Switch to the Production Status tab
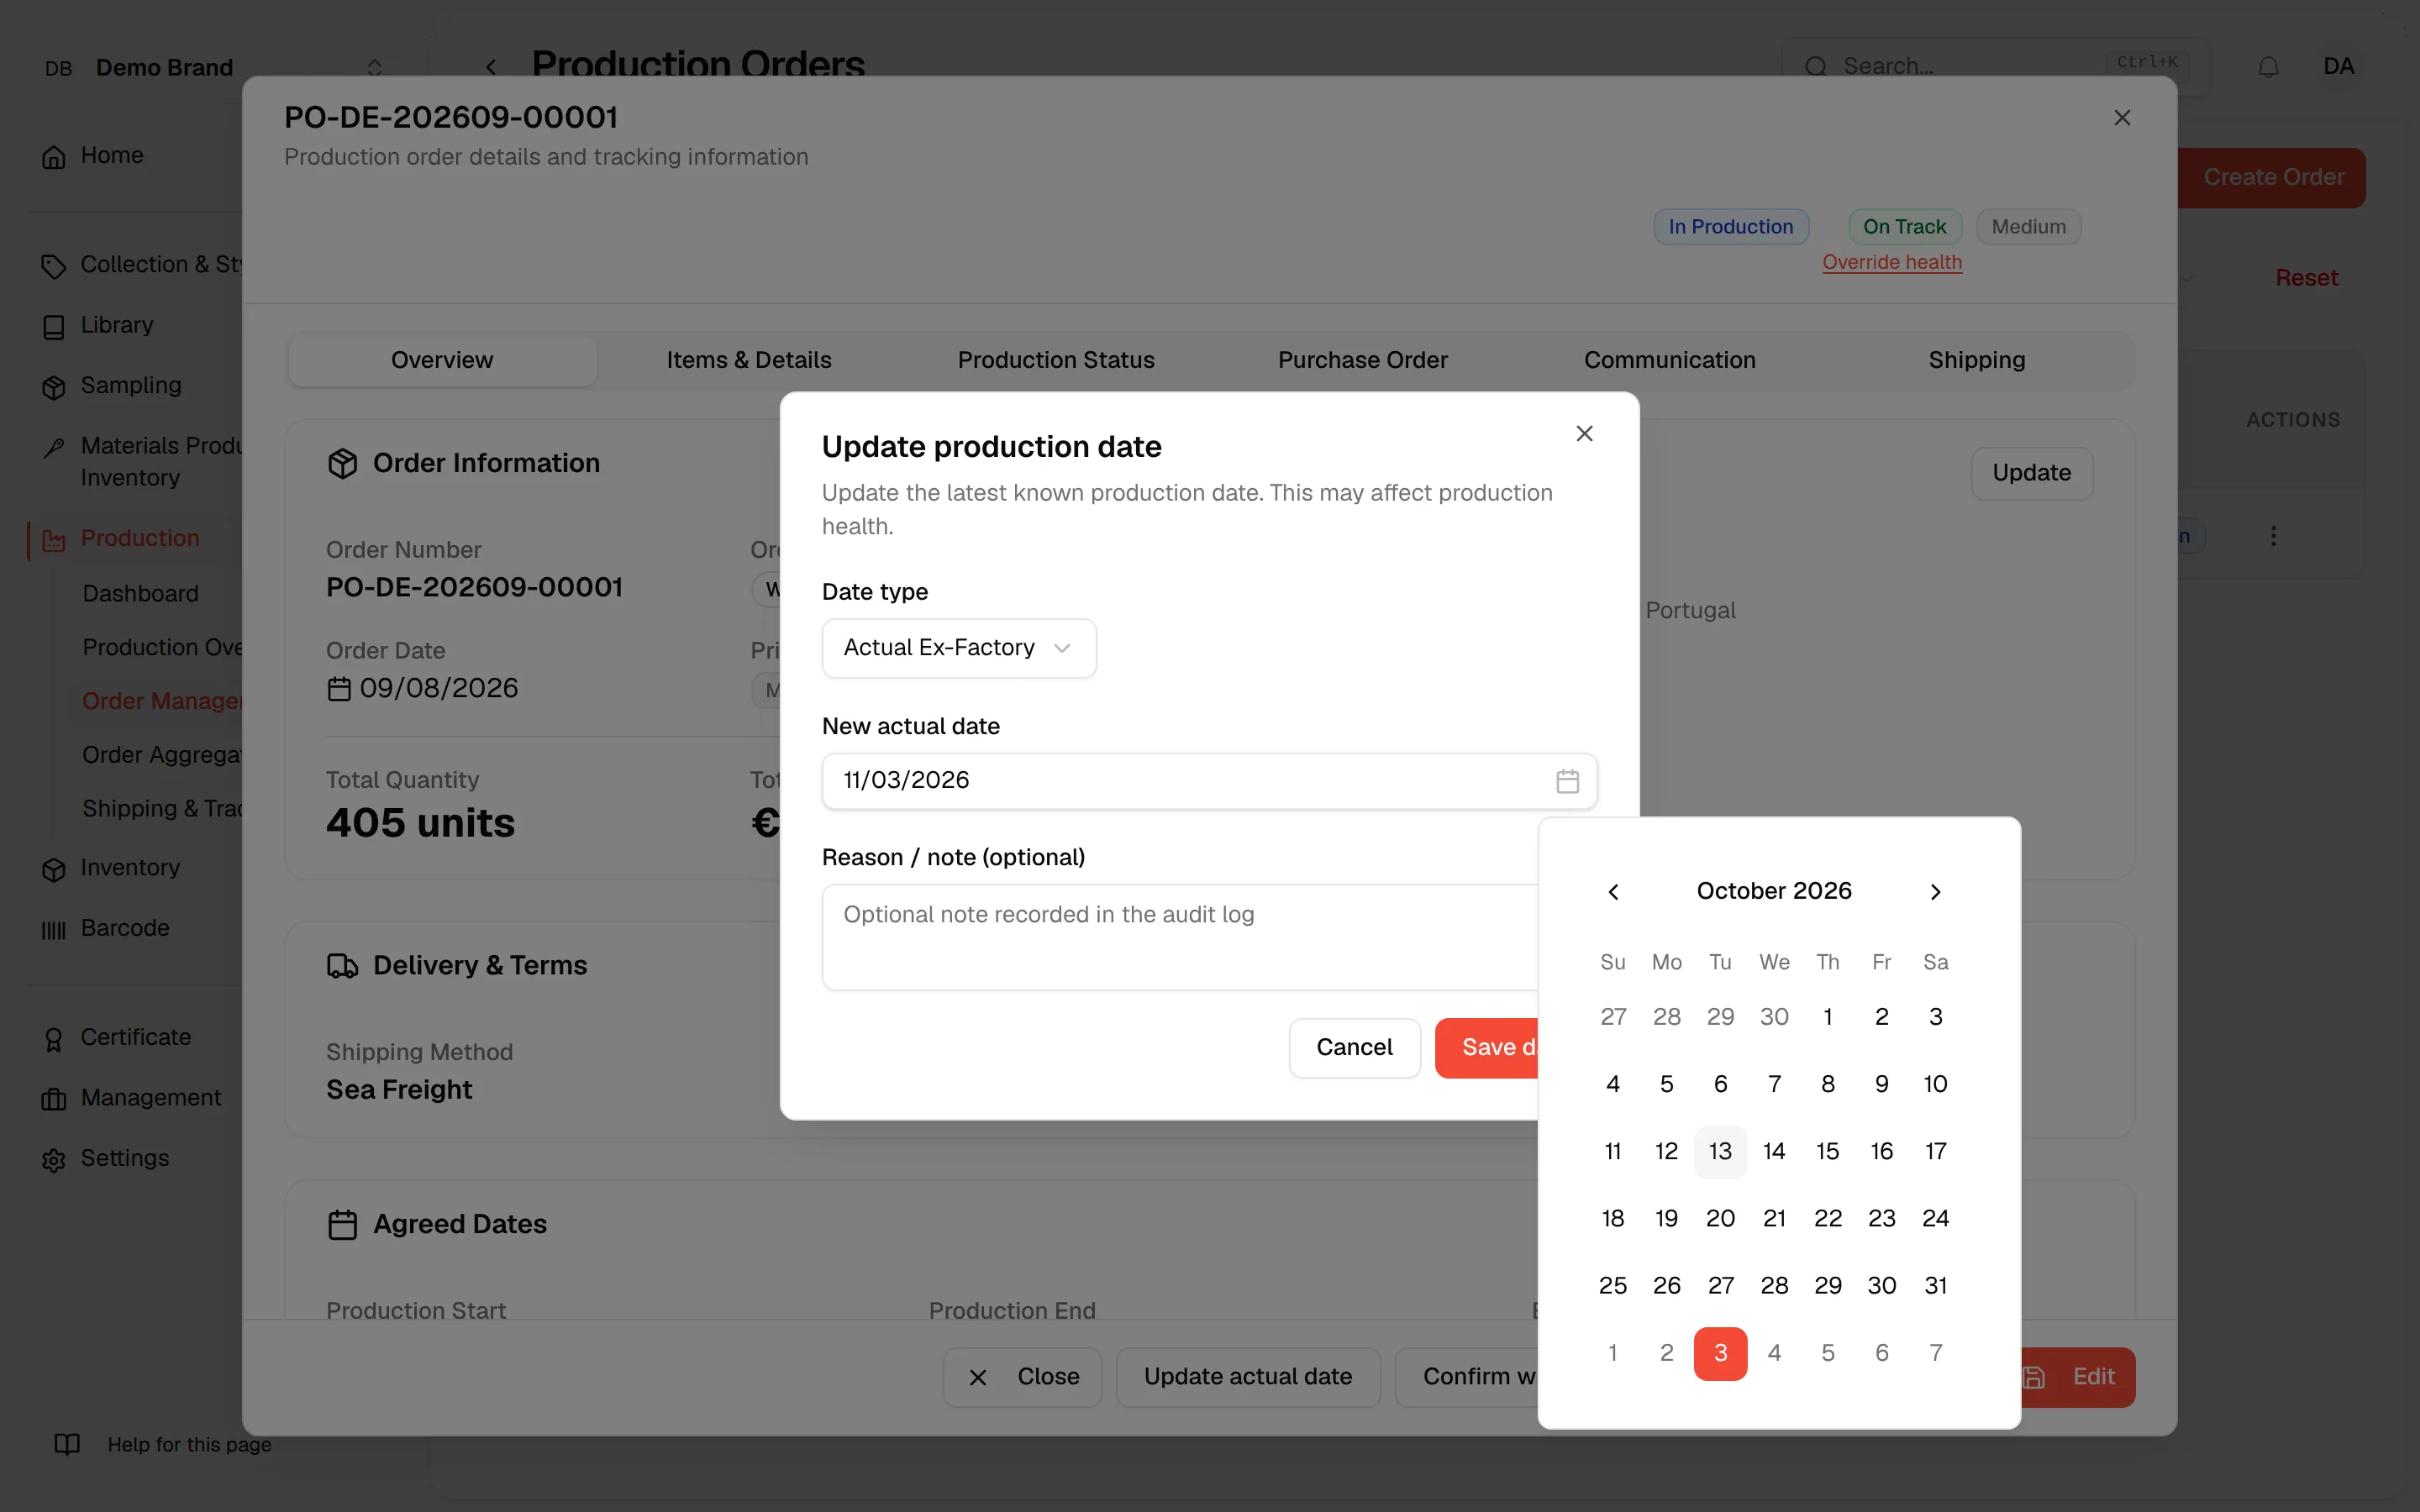This screenshot has width=2420, height=1512. point(1056,360)
